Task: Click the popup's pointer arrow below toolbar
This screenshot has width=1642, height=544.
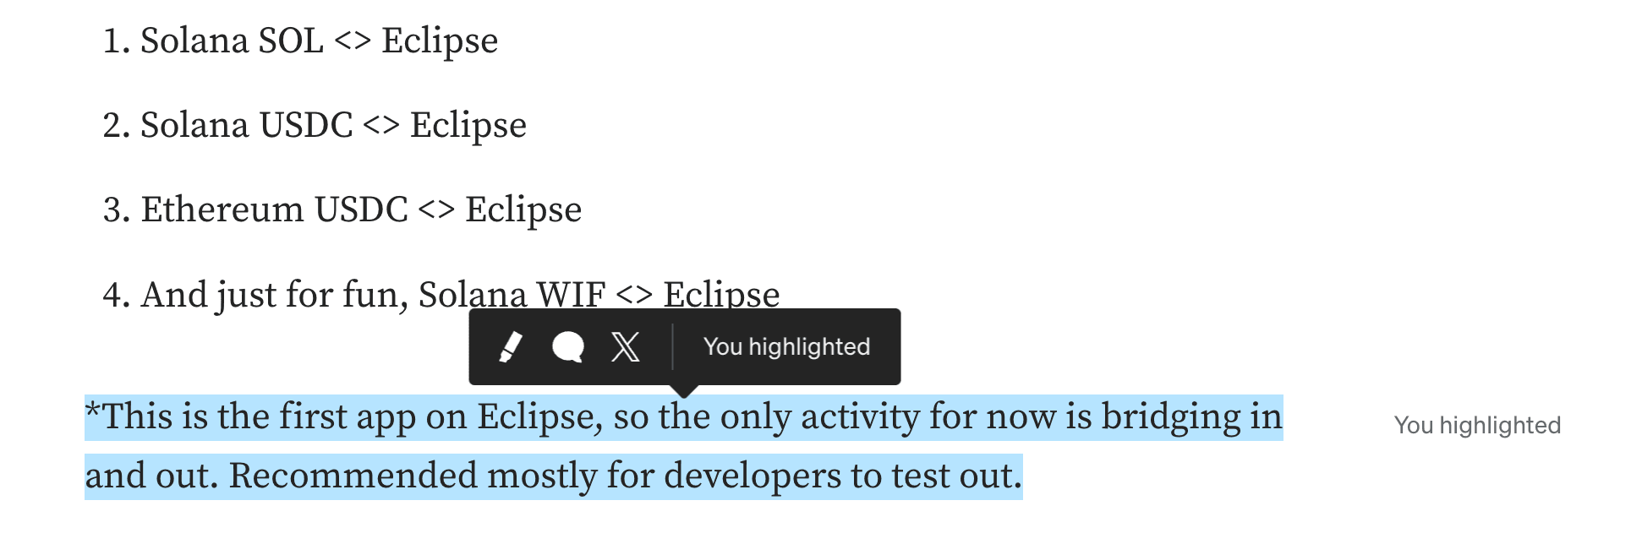Action: click(685, 391)
